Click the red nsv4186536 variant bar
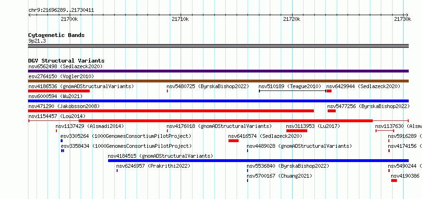 (x=59, y=91)
